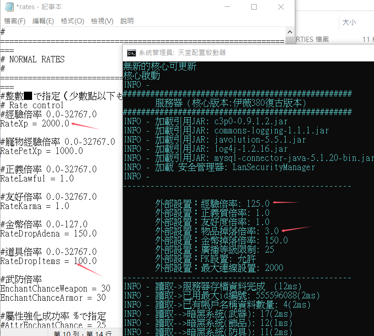The width and height of the screenshot is (374, 336).
Task: Click the 系統管理員: 天堂配置啟動器 title bar text
Action: 182,53
